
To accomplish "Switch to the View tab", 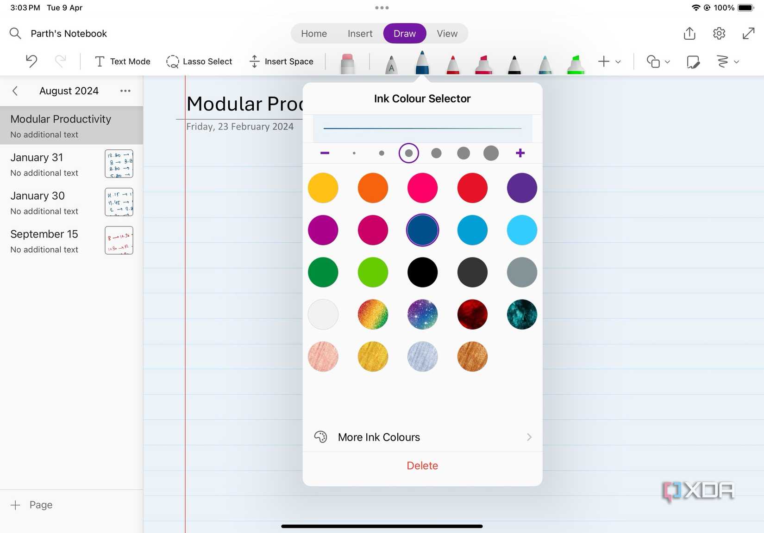I will (x=446, y=33).
